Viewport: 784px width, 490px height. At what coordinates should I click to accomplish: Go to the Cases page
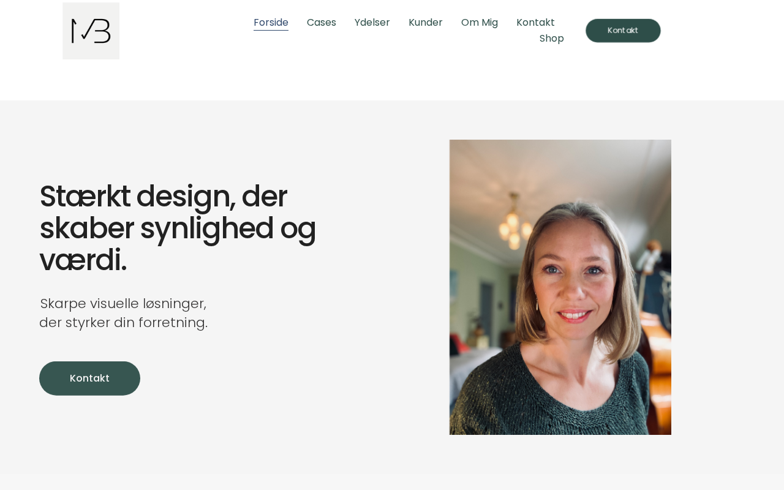tap(322, 23)
